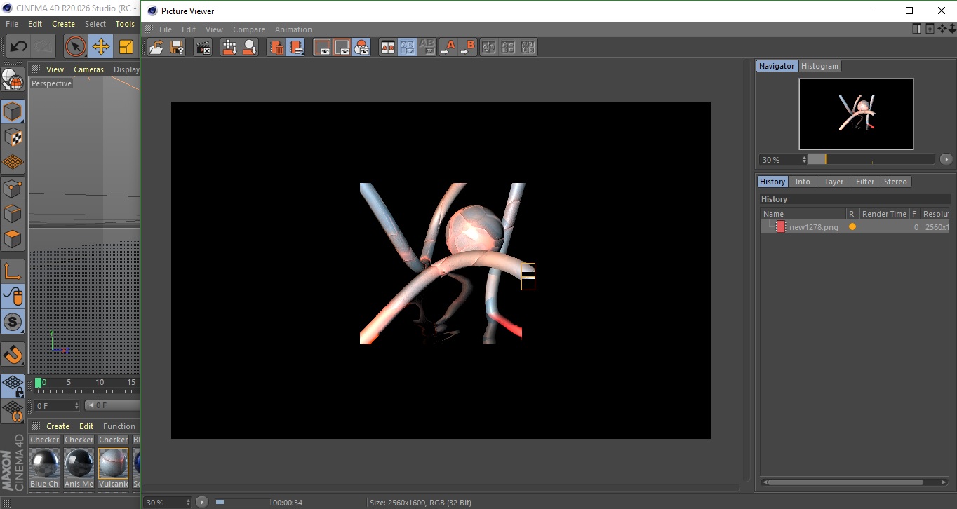The image size is (957, 509).
Task: Select the Undo arrow in Cinema 4D
Action: click(18, 47)
